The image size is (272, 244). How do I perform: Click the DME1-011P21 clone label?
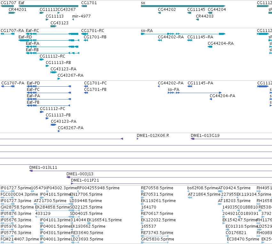tap(85, 180)
